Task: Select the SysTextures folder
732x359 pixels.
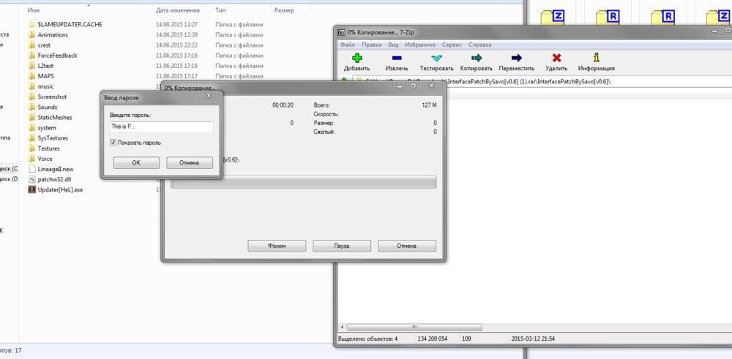Action: pos(52,137)
